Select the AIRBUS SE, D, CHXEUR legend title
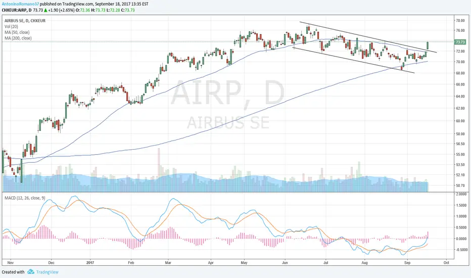The height and width of the screenshot is (278, 471). (x=25, y=21)
